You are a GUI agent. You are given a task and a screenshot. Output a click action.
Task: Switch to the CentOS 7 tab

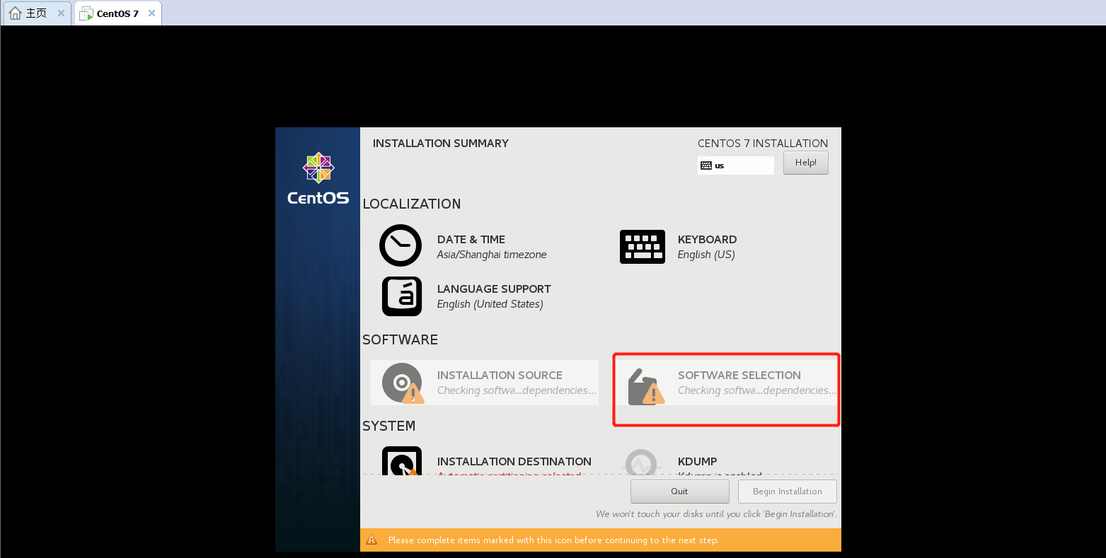tap(117, 13)
